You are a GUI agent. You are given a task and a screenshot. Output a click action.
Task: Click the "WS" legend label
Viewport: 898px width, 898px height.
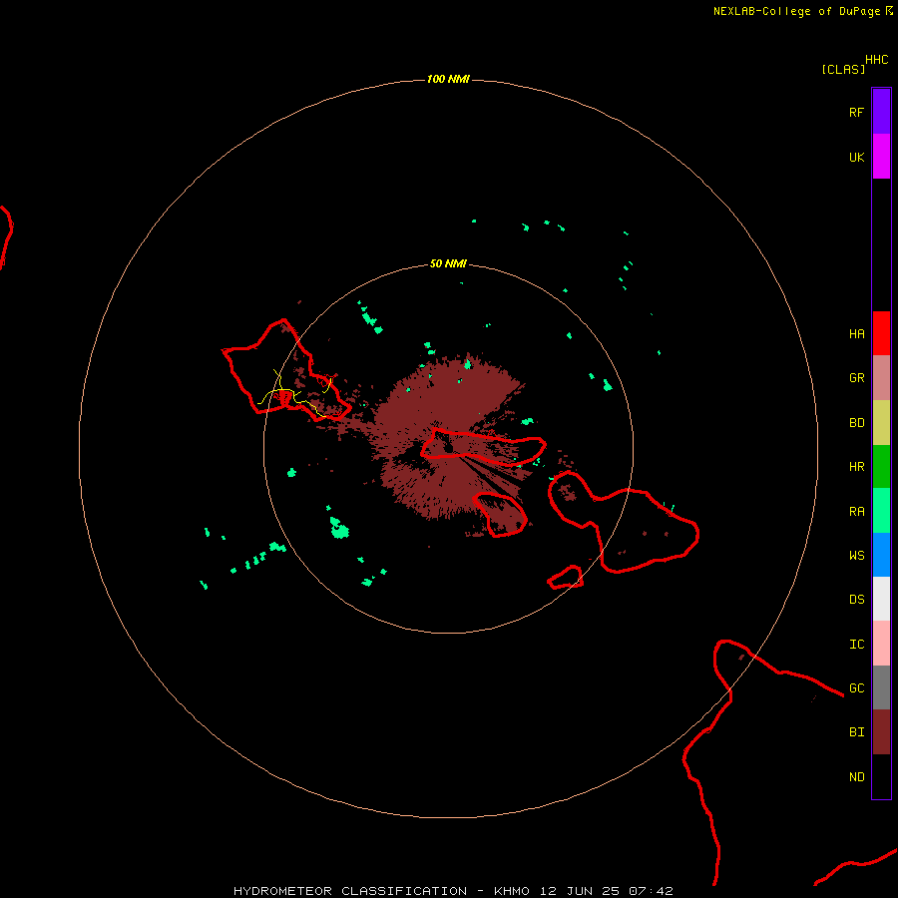pyautogui.click(x=856, y=555)
